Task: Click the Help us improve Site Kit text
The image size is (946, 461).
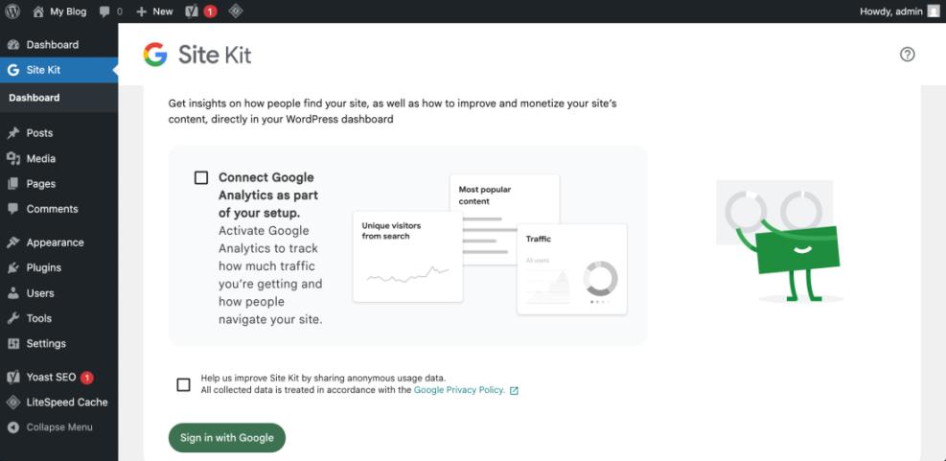Action: (x=323, y=379)
